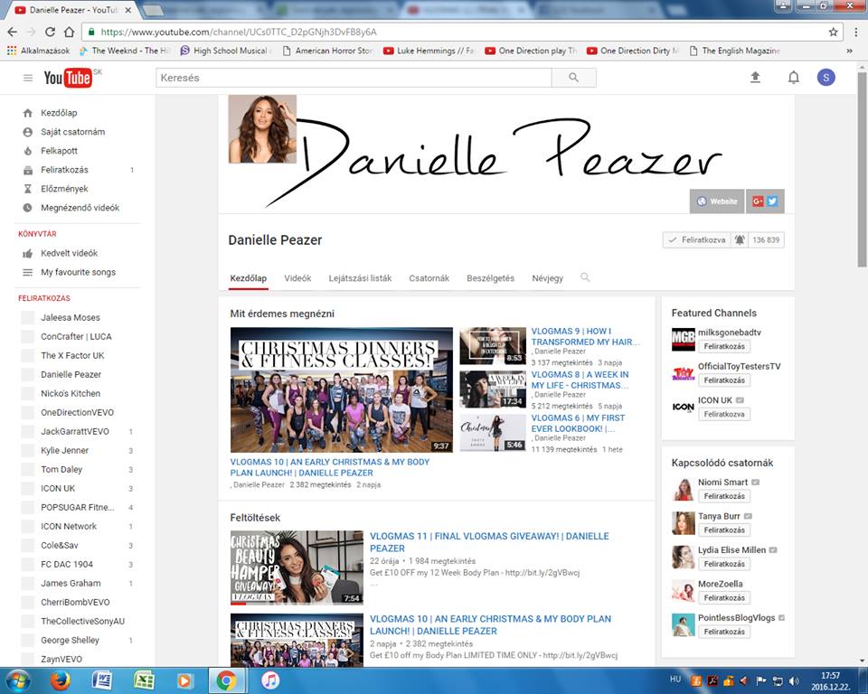Open Excel from the taskbar
The width and height of the screenshot is (868, 694).
pyautogui.click(x=144, y=680)
